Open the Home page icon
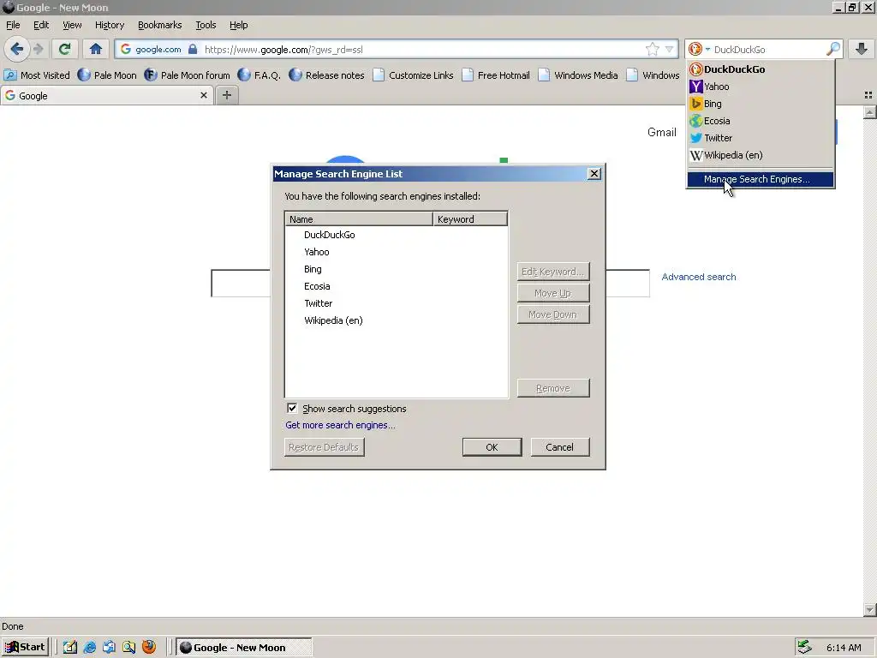 coord(96,49)
